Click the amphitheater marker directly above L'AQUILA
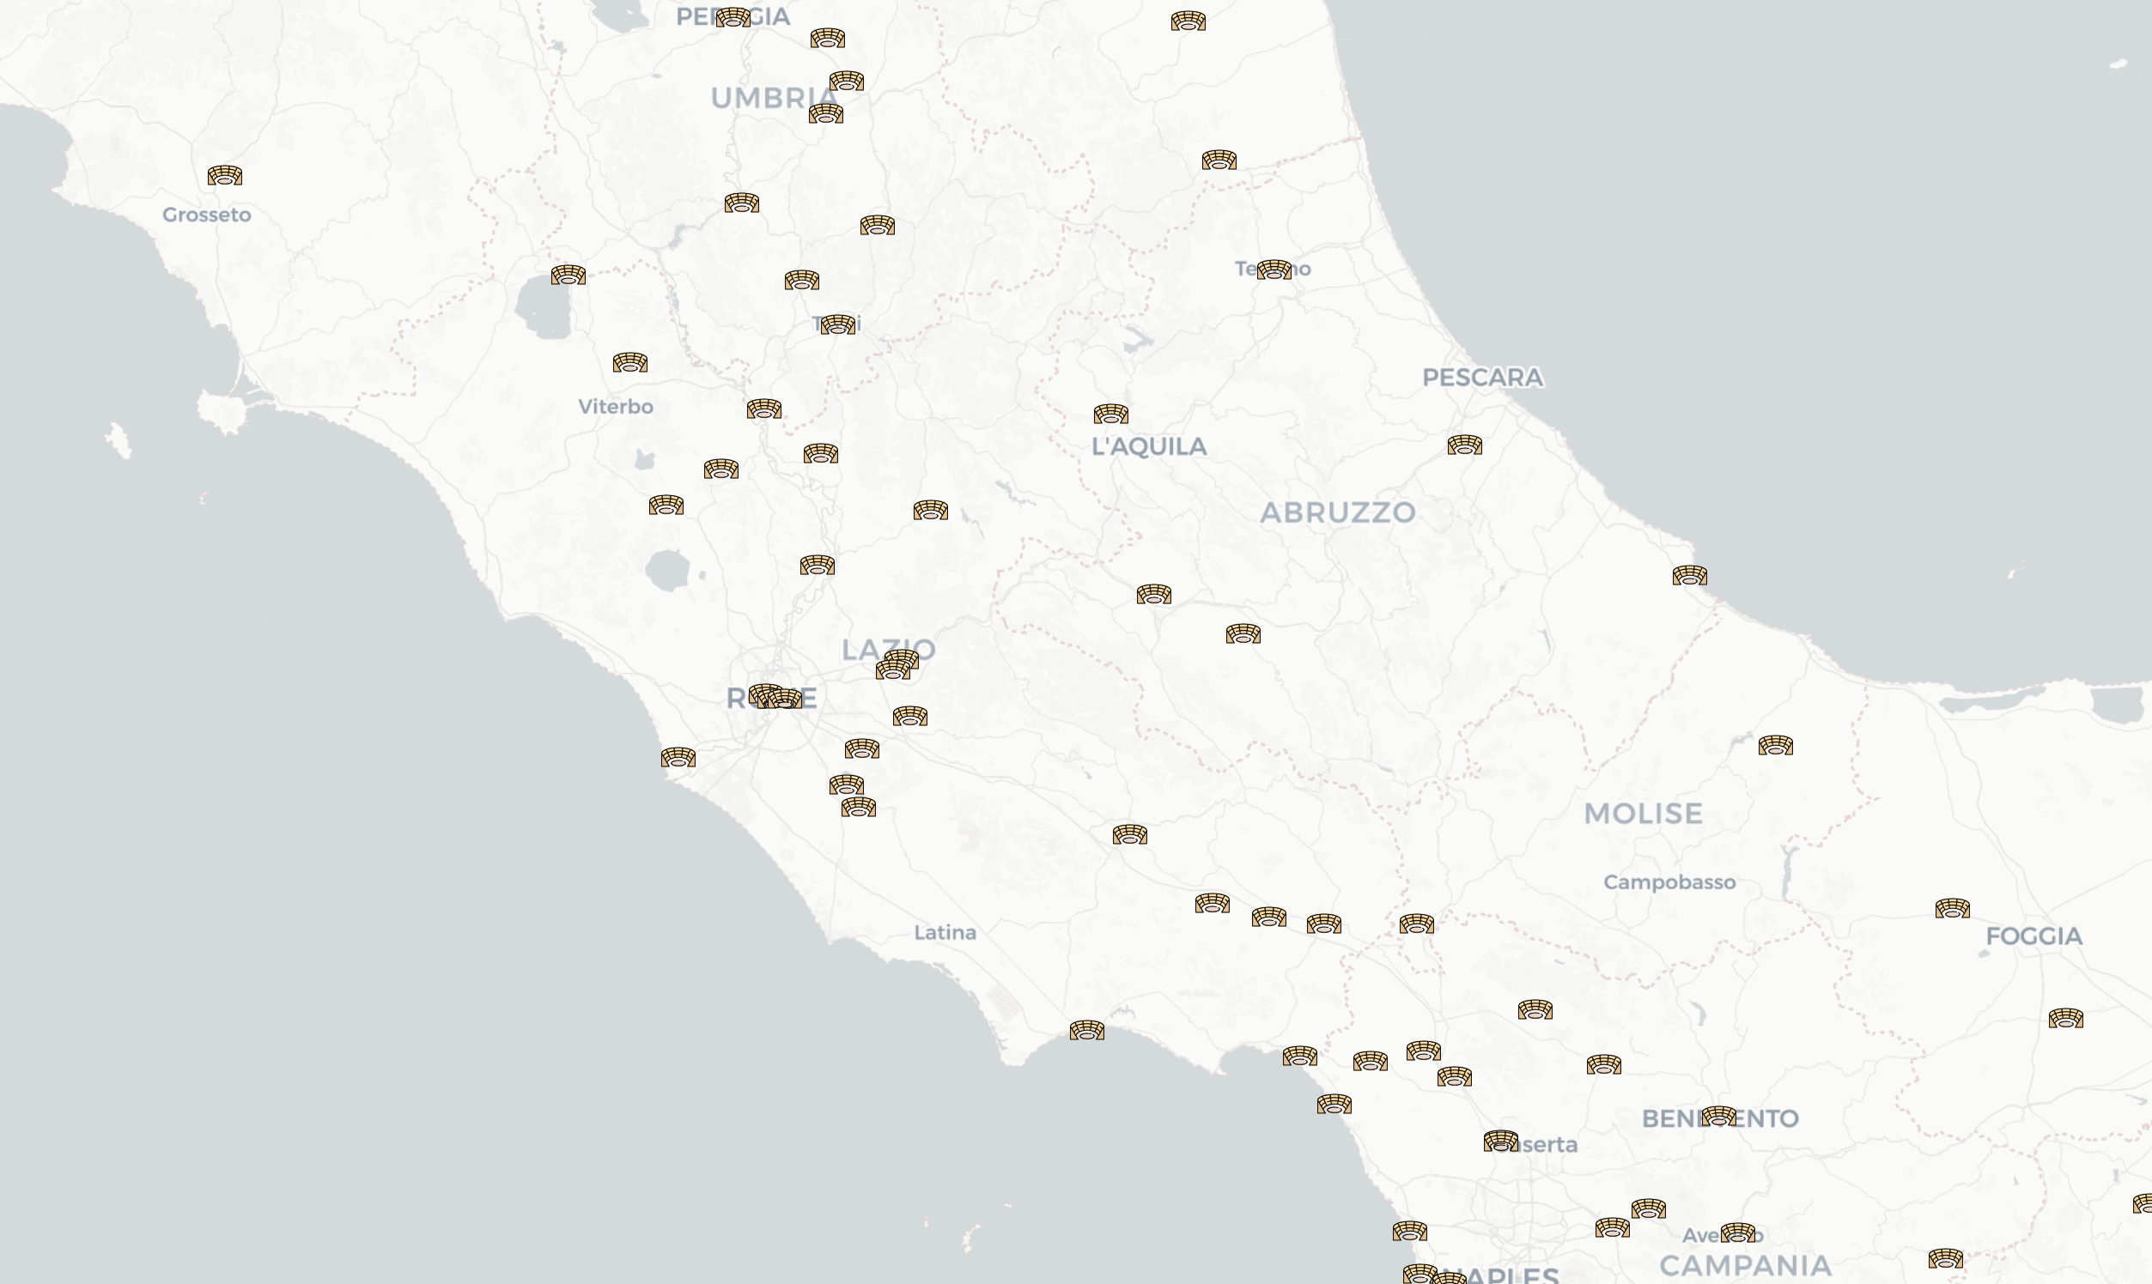Screen dimensions: 2152x1284 point(1111,415)
